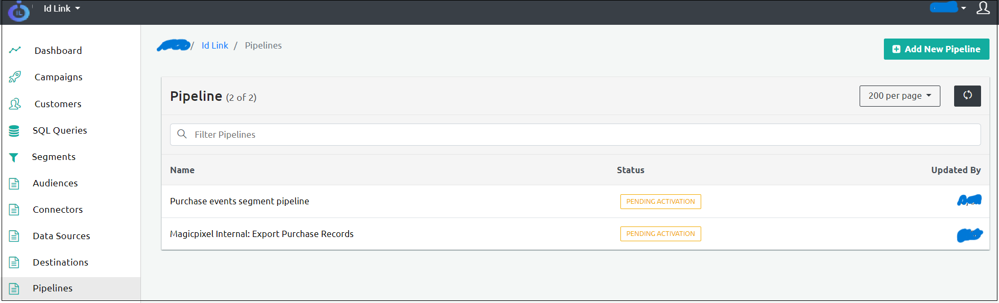Open Purchase events segment pipeline row
This screenshot has width=999, height=303.
(239, 201)
